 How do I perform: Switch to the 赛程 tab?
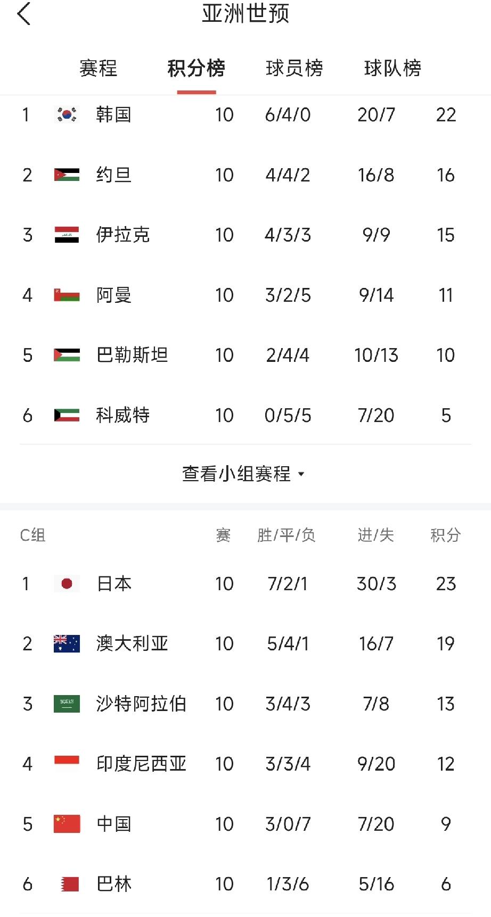pyautogui.click(x=98, y=68)
